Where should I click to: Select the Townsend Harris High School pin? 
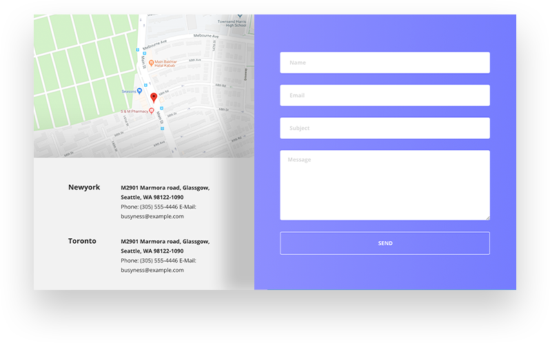pyautogui.click(x=240, y=16)
